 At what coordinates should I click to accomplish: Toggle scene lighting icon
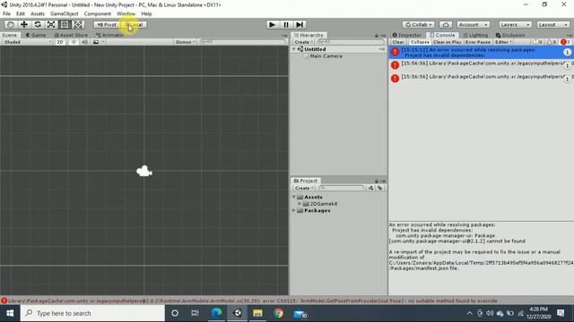(74, 42)
